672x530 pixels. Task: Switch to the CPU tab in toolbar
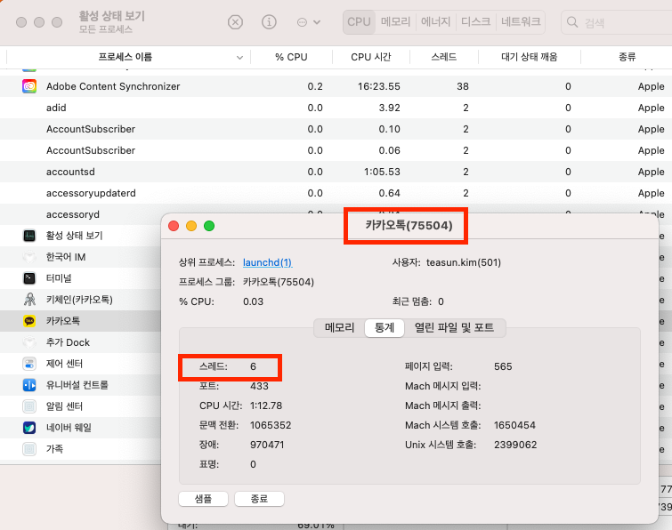[359, 22]
